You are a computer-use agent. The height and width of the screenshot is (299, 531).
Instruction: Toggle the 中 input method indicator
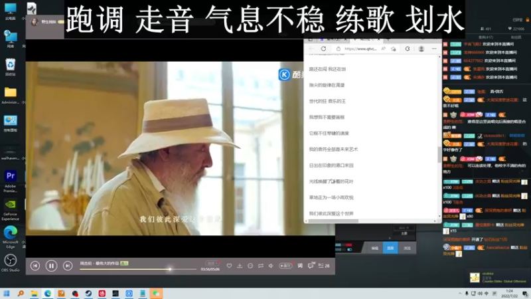[487, 294]
